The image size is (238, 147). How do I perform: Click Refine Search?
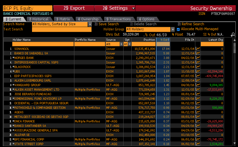[191, 24]
